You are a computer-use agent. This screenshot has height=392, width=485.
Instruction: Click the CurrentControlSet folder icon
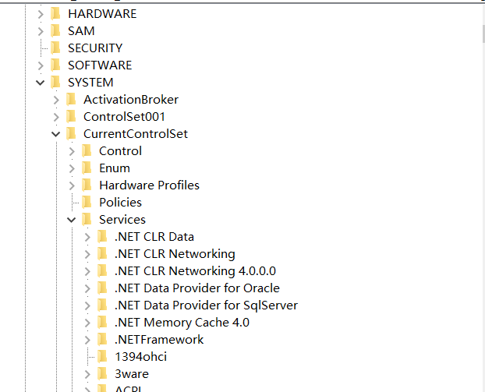[x=71, y=134]
